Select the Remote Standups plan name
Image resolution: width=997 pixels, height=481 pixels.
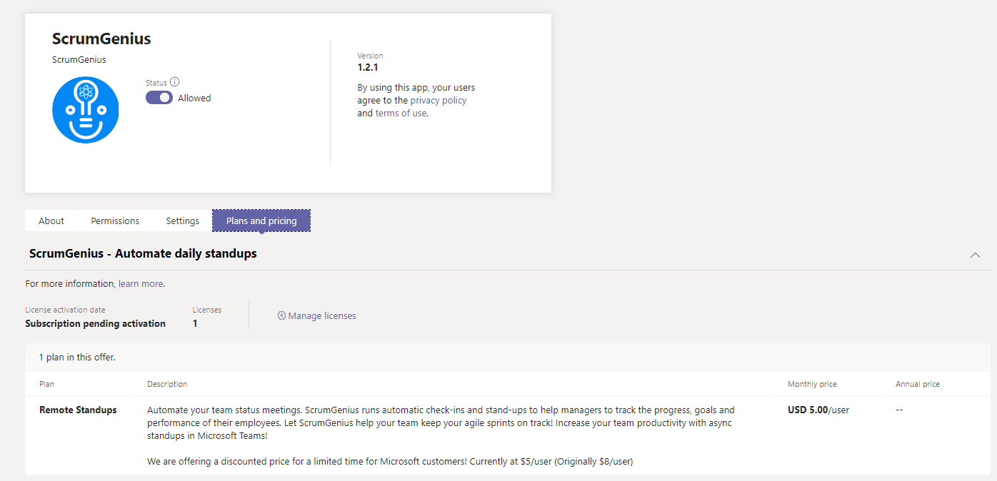pyautogui.click(x=78, y=410)
